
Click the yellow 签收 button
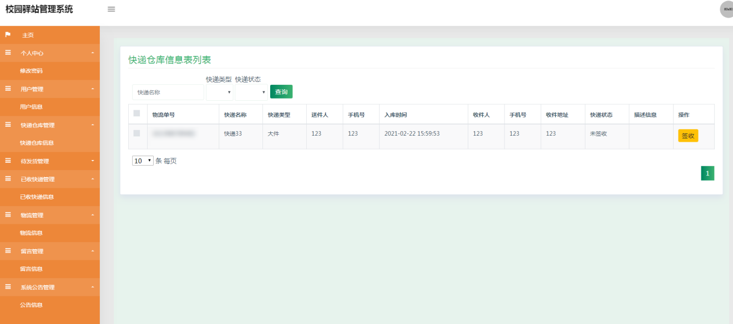[x=688, y=136]
